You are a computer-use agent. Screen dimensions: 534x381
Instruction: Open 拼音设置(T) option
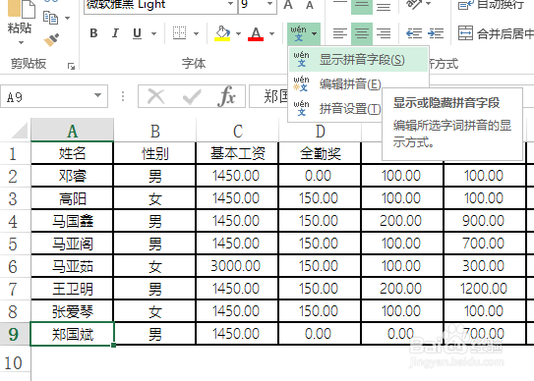coord(335,109)
